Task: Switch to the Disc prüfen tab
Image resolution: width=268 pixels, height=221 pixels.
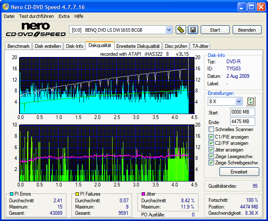Action: (176, 46)
